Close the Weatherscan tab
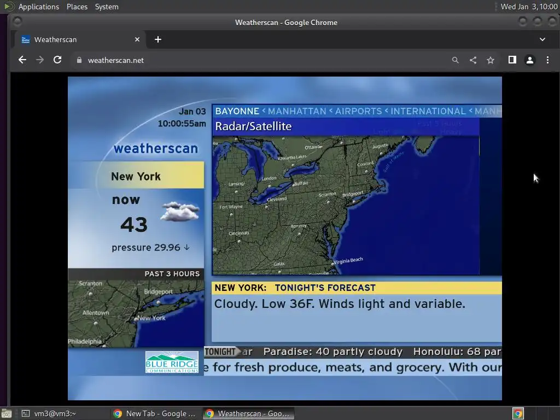Viewport: 560px width, 420px height. (x=137, y=39)
